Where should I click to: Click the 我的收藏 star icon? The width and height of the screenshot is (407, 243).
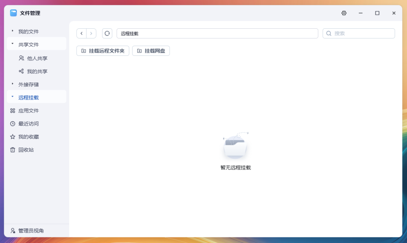(x=12, y=137)
